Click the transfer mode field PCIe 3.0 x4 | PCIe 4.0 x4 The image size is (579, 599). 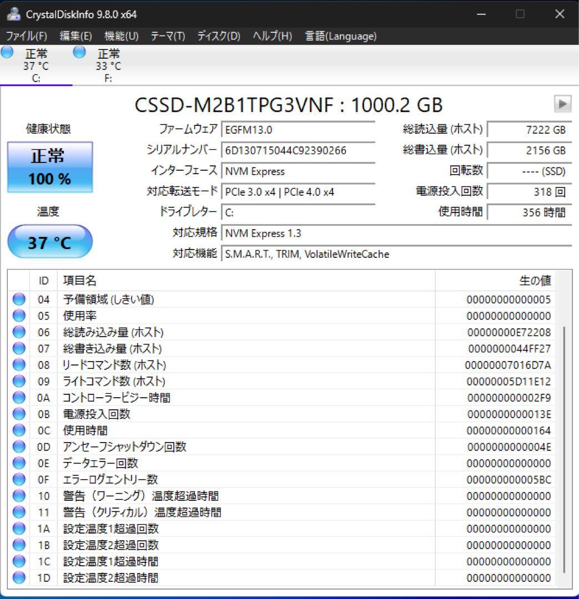(298, 192)
